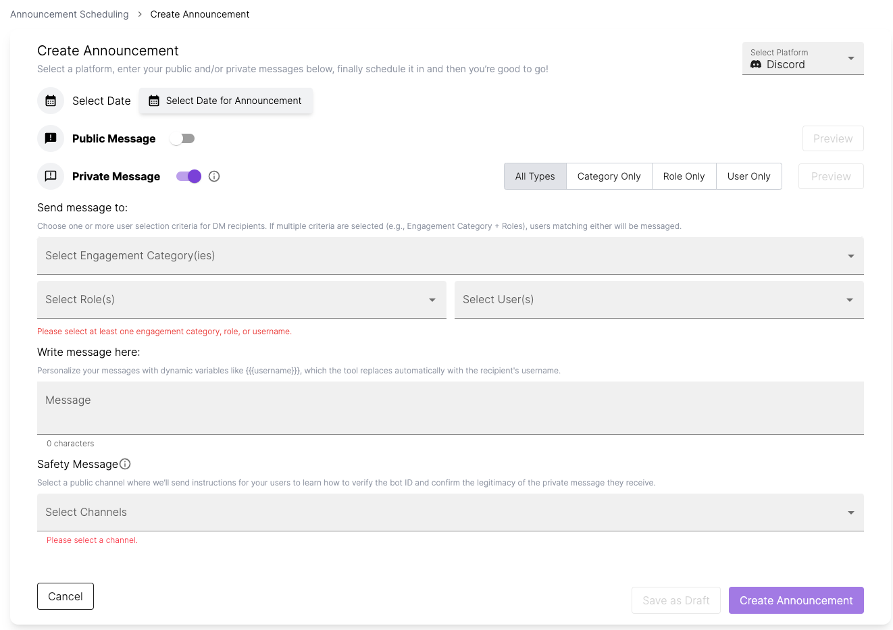This screenshot has width=893, height=630.
Task: Choose the User Only tab
Action: [748, 176]
